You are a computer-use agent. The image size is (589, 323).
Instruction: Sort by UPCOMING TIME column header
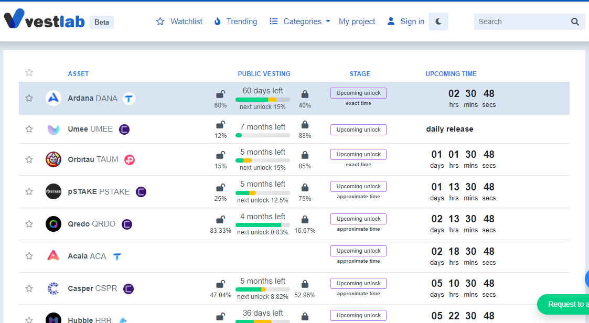451,74
